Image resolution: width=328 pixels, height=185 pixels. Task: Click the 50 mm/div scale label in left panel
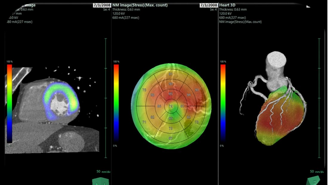click(102, 172)
